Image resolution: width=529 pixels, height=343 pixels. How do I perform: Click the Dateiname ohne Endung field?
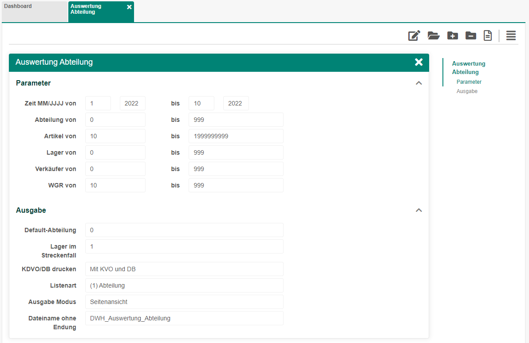(x=184, y=318)
